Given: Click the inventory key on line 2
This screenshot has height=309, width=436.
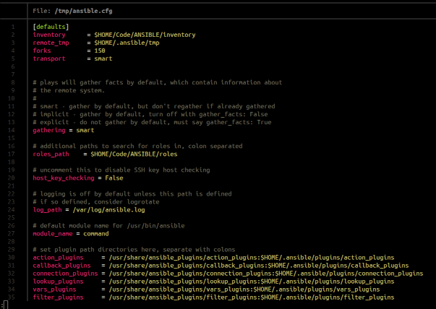Looking at the screenshot, I should (49, 35).
